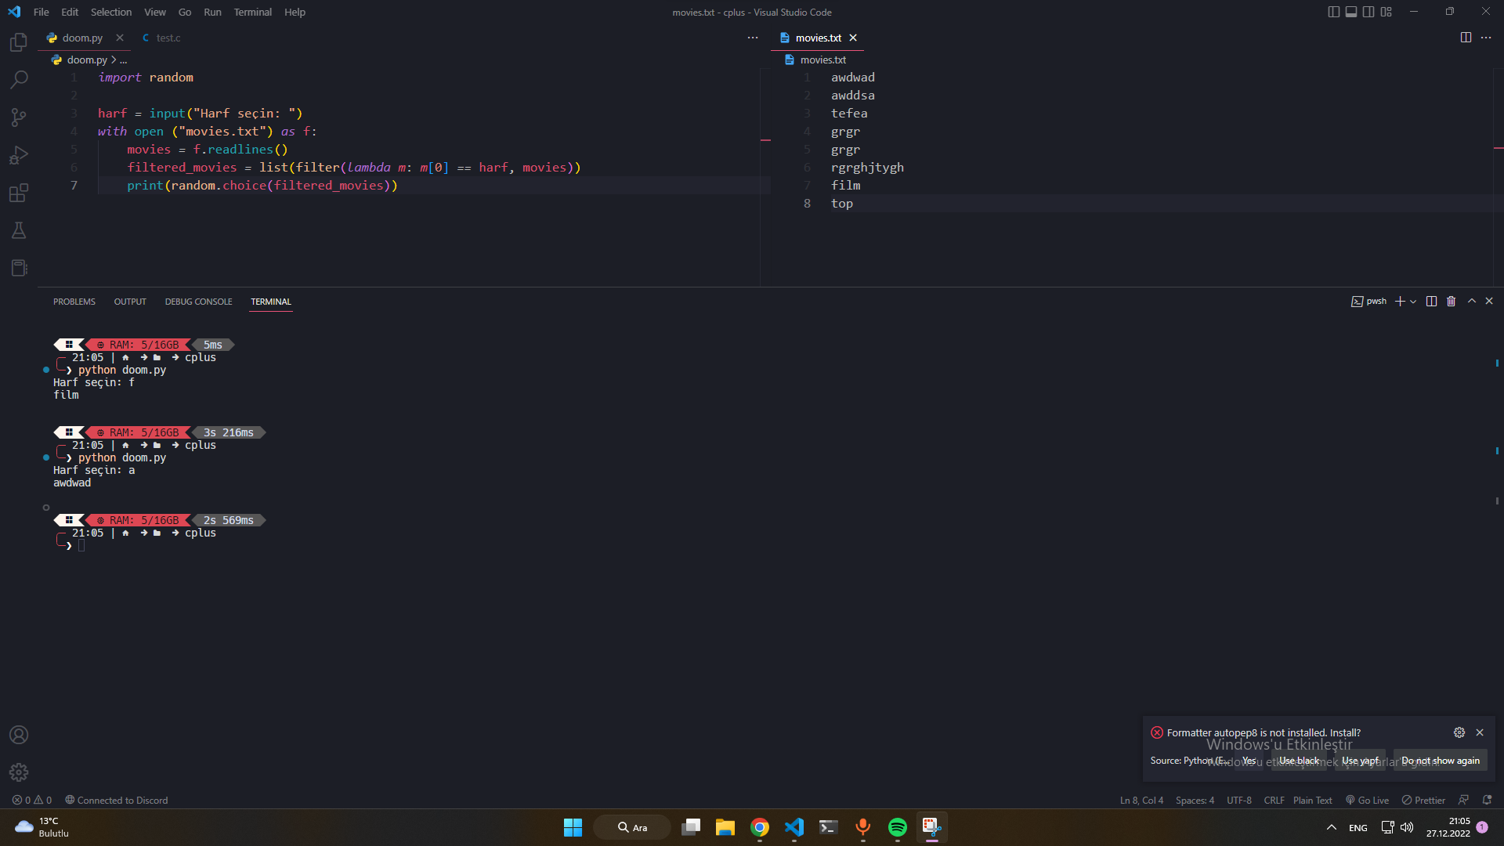Maximize terminal panel with chevron up

pyautogui.click(x=1471, y=302)
